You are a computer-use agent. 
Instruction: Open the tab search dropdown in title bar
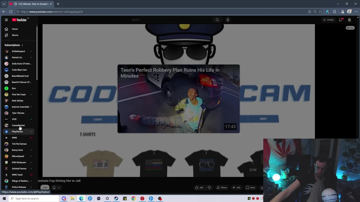pos(4,4)
